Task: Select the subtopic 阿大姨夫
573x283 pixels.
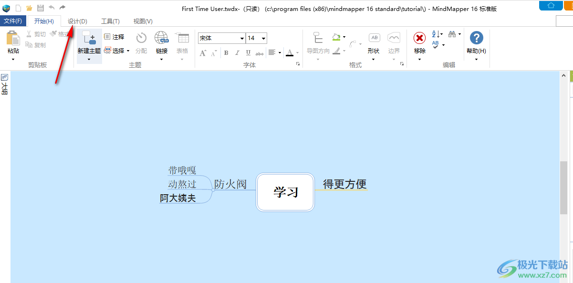Action: (178, 198)
